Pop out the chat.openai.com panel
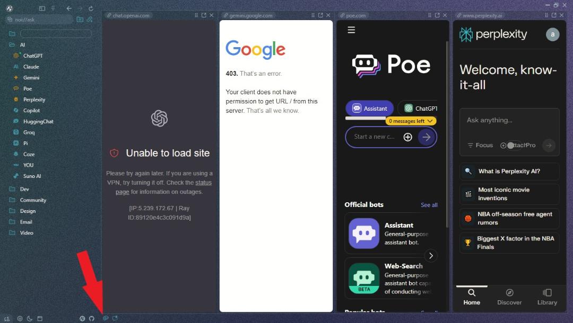 click(204, 15)
